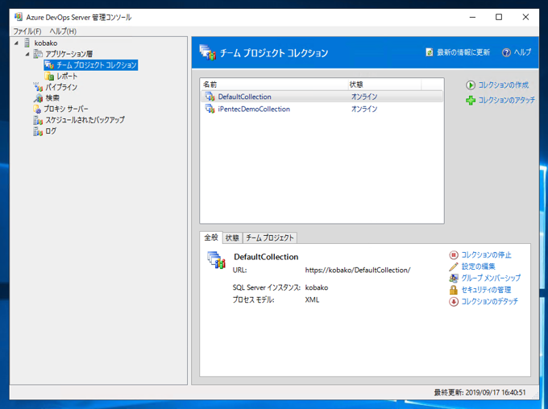Click オンライン status of DefaultCollection
This screenshot has width=548, height=409.
click(x=364, y=97)
